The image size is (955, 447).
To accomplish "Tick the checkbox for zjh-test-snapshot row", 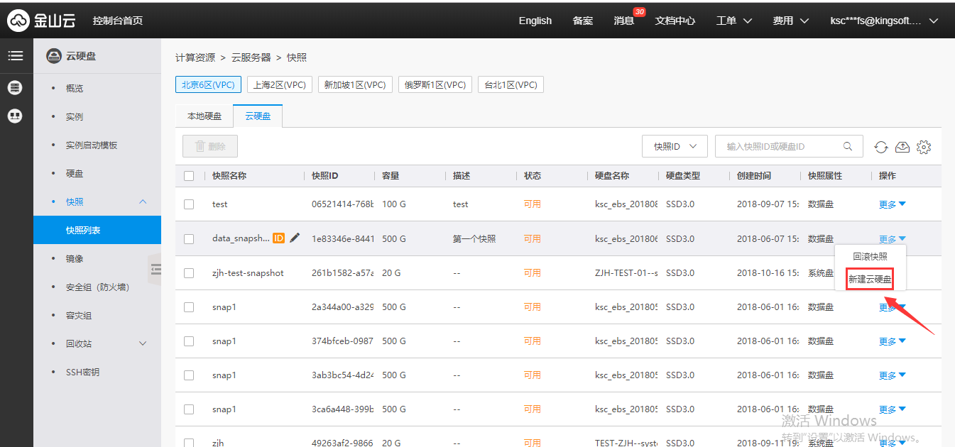I will (x=189, y=273).
